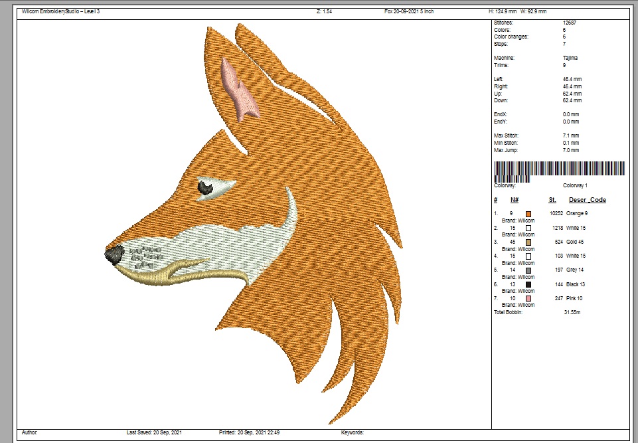Click the White 15 swatch in row 4
The width and height of the screenshot is (638, 443).
coord(528,256)
